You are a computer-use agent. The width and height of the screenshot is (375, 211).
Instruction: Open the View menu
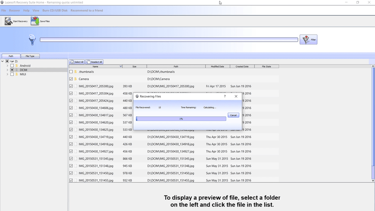coord(36,10)
